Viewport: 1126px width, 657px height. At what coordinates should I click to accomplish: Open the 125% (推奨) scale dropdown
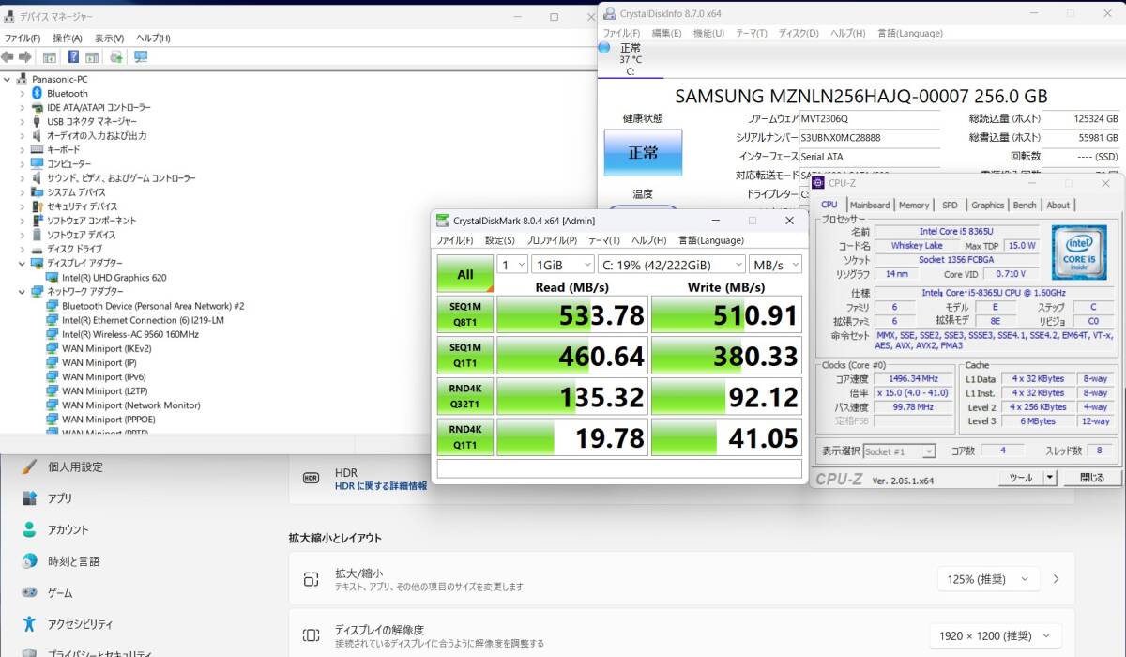click(988, 579)
